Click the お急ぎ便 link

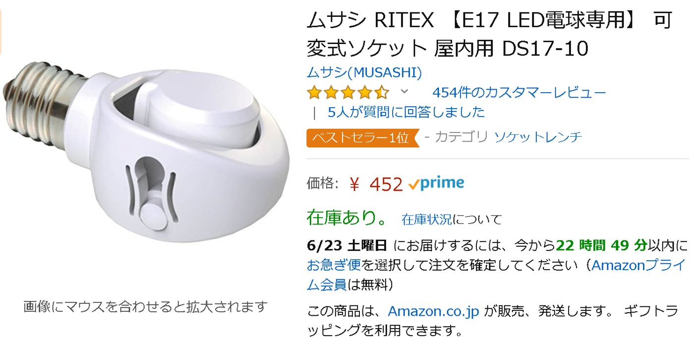(x=334, y=265)
